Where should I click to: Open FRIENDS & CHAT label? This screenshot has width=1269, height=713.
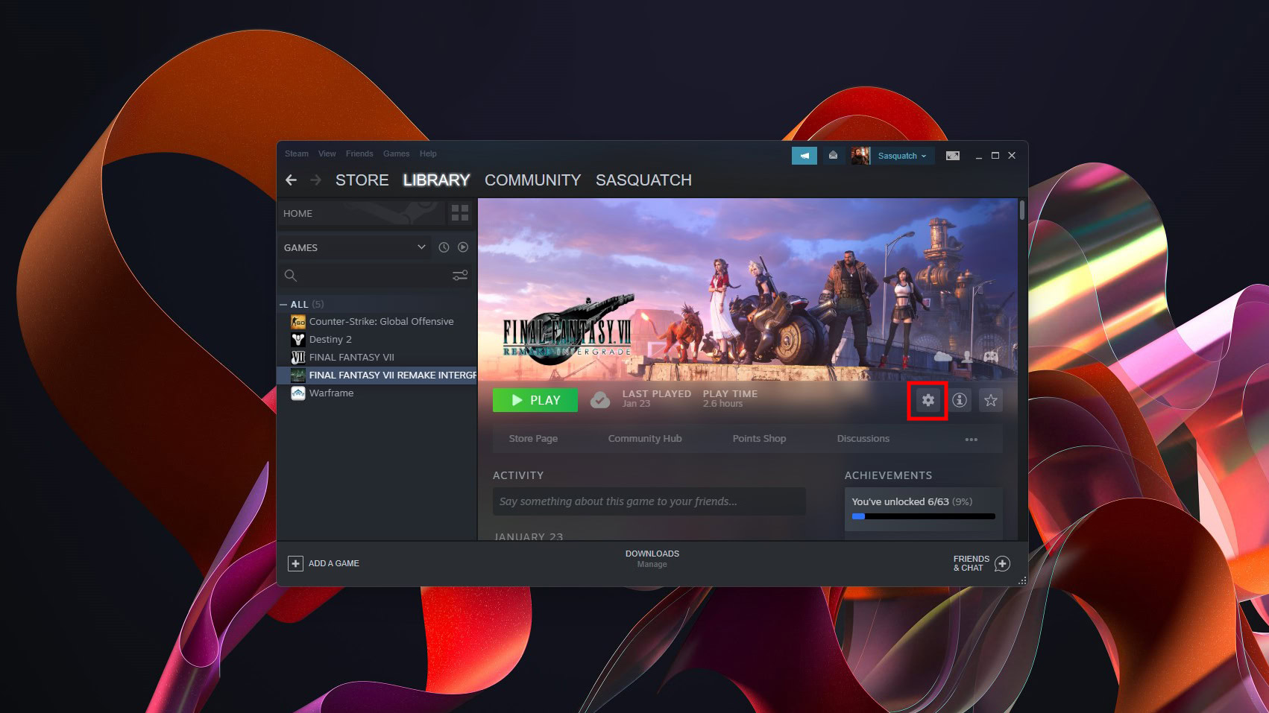pos(972,563)
